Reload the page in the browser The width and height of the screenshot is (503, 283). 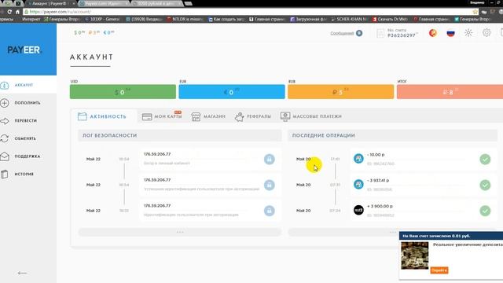tap(9, 12)
